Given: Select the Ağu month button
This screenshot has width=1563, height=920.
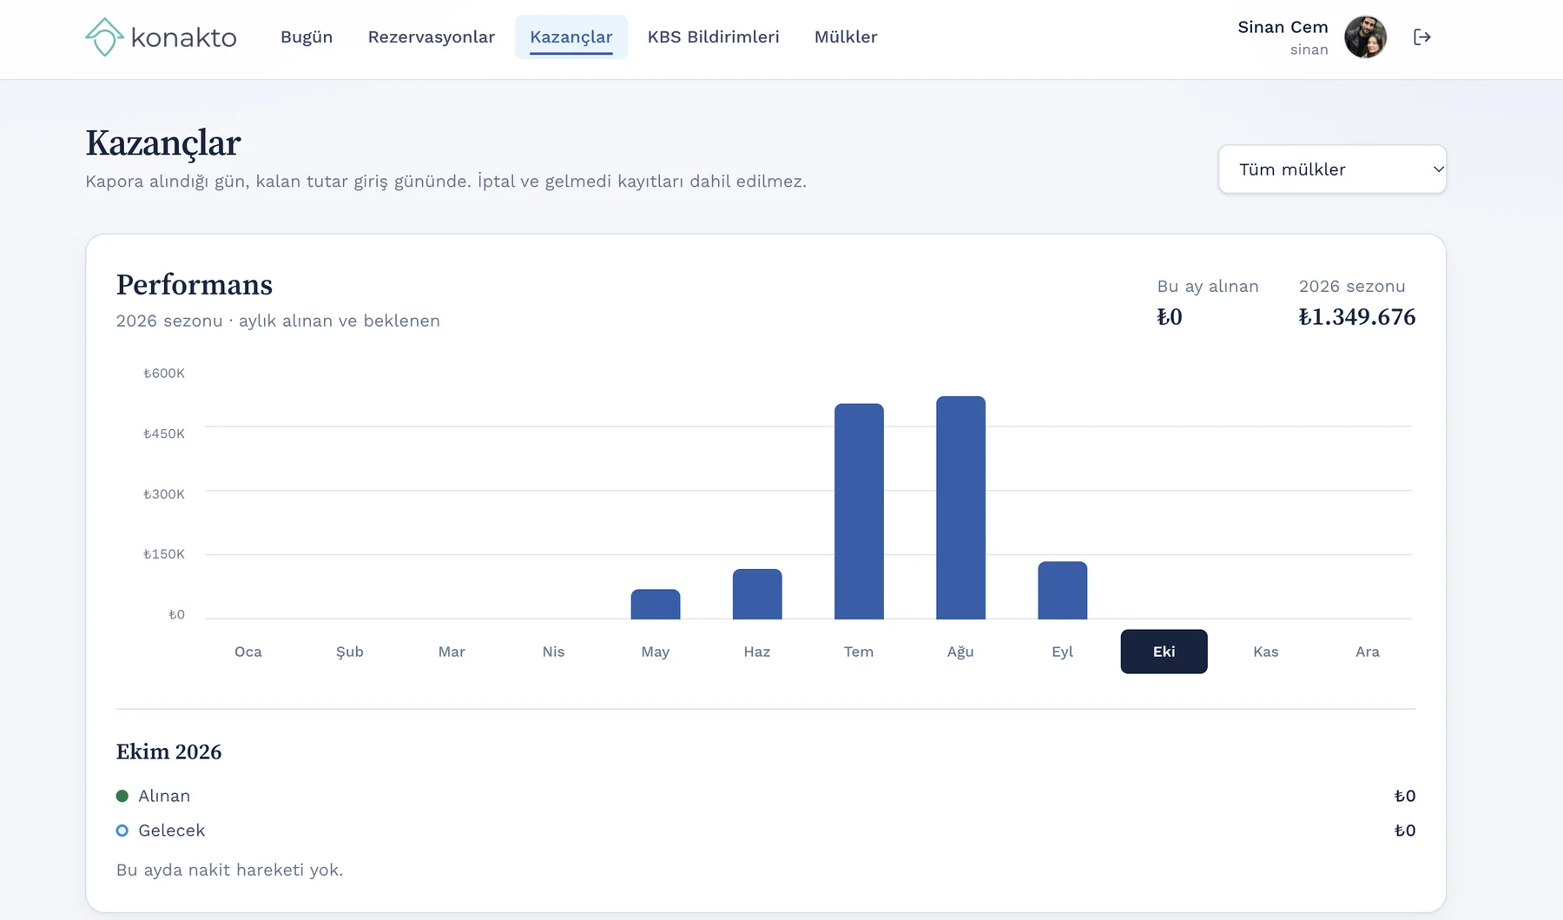Looking at the screenshot, I should (x=960, y=652).
